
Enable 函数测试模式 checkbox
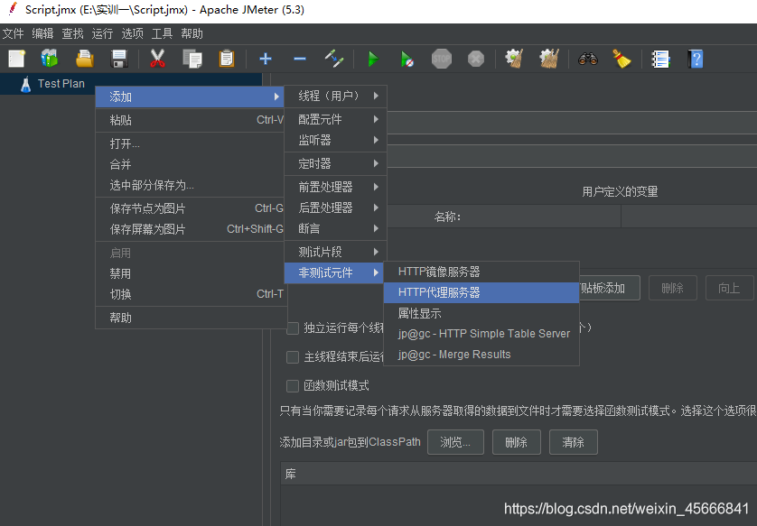coord(293,385)
